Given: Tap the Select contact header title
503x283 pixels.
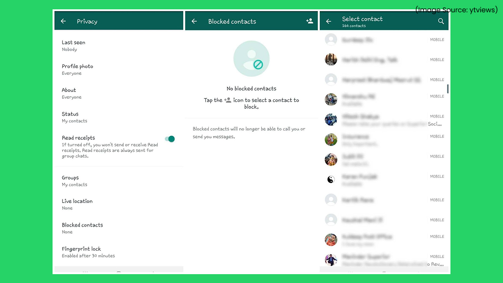Looking at the screenshot, I should pos(362,19).
